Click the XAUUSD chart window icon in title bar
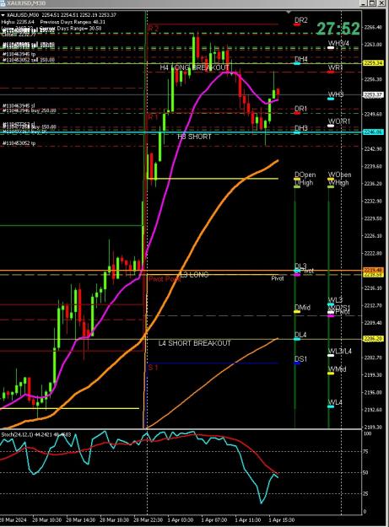 click(3, 3)
